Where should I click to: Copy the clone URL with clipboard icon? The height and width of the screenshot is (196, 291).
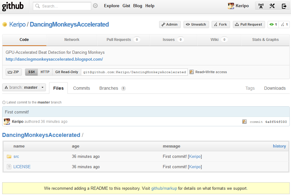pos(192,72)
